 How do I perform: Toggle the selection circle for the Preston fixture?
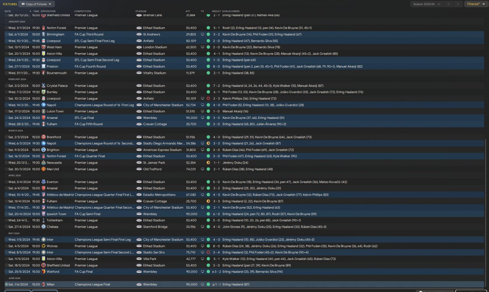click(x=6, y=67)
